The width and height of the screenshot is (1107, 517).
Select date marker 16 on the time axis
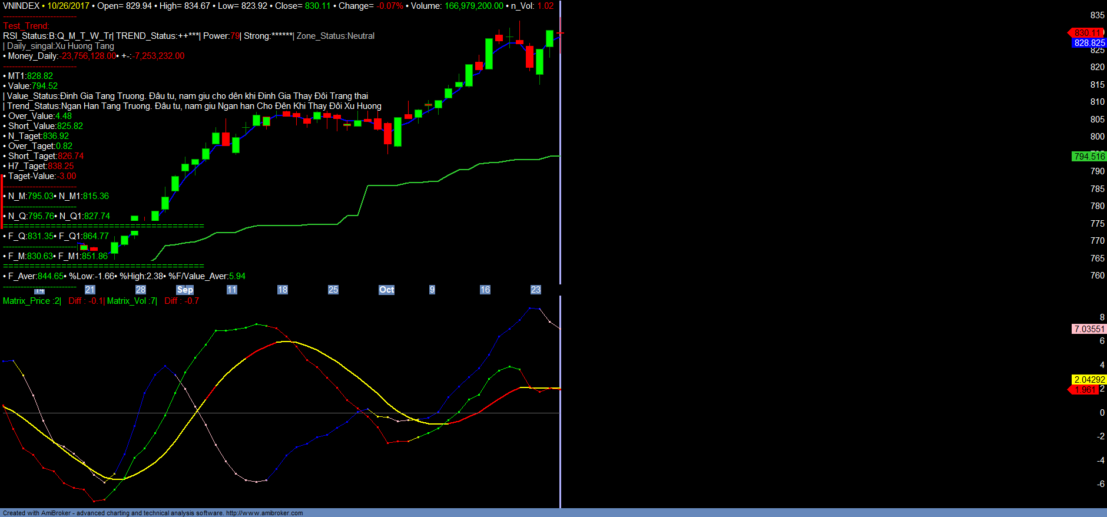pos(485,290)
